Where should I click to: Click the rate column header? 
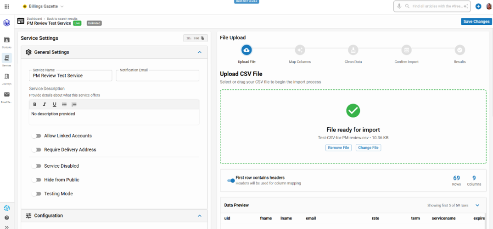point(375,218)
